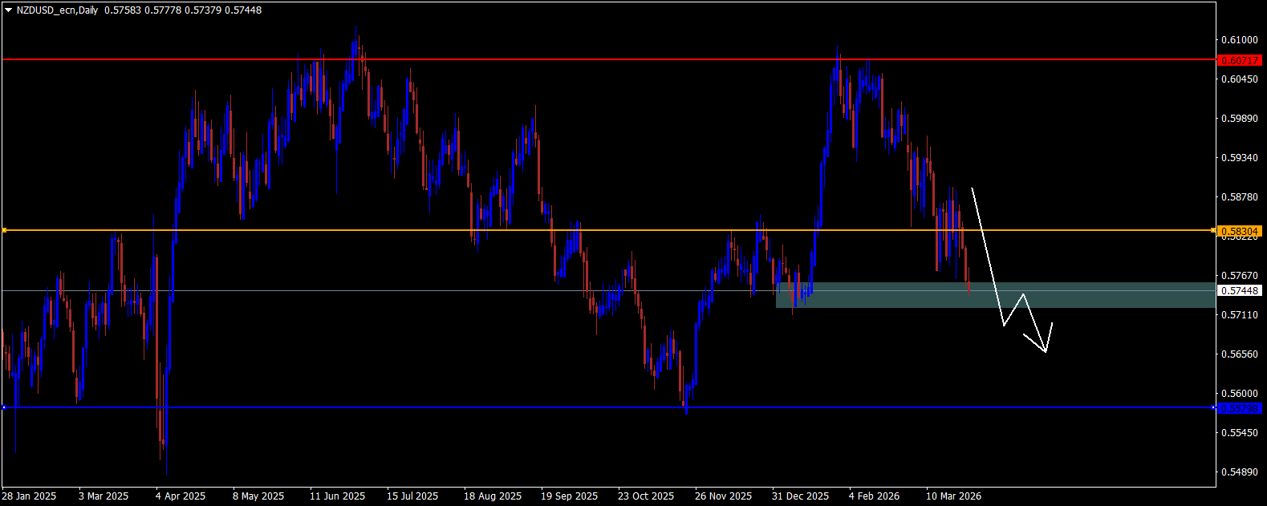Click the 31 Dec 2025 date label

click(800, 496)
